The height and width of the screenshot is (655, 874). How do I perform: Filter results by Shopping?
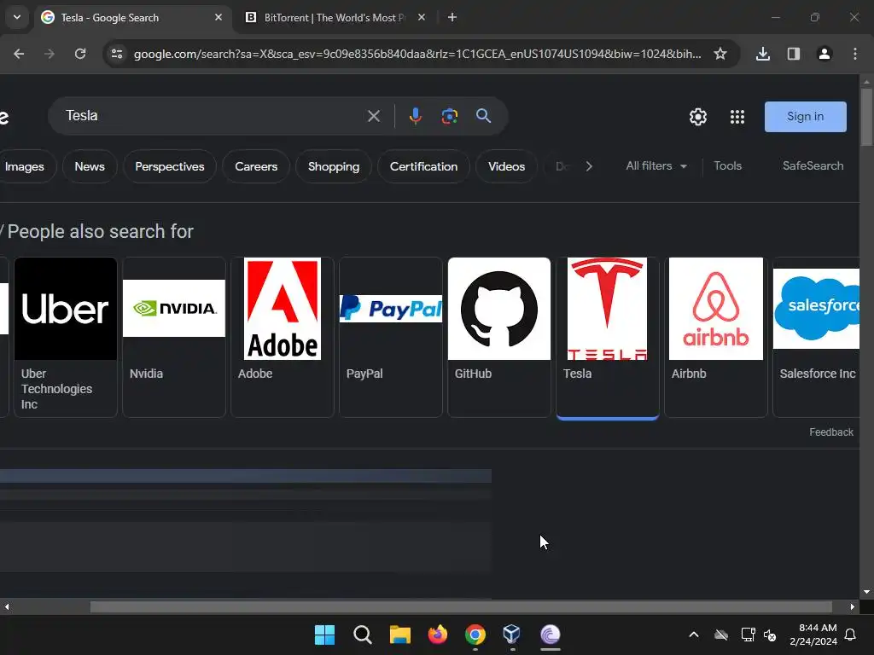334,166
